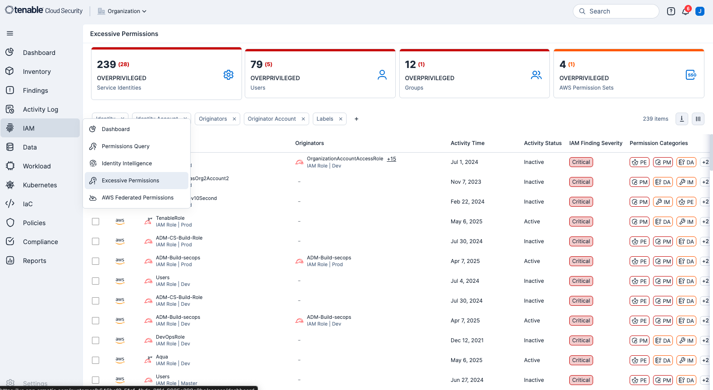Click the +15 originators link
This screenshot has height=390, width=713.
pos(391,159)
